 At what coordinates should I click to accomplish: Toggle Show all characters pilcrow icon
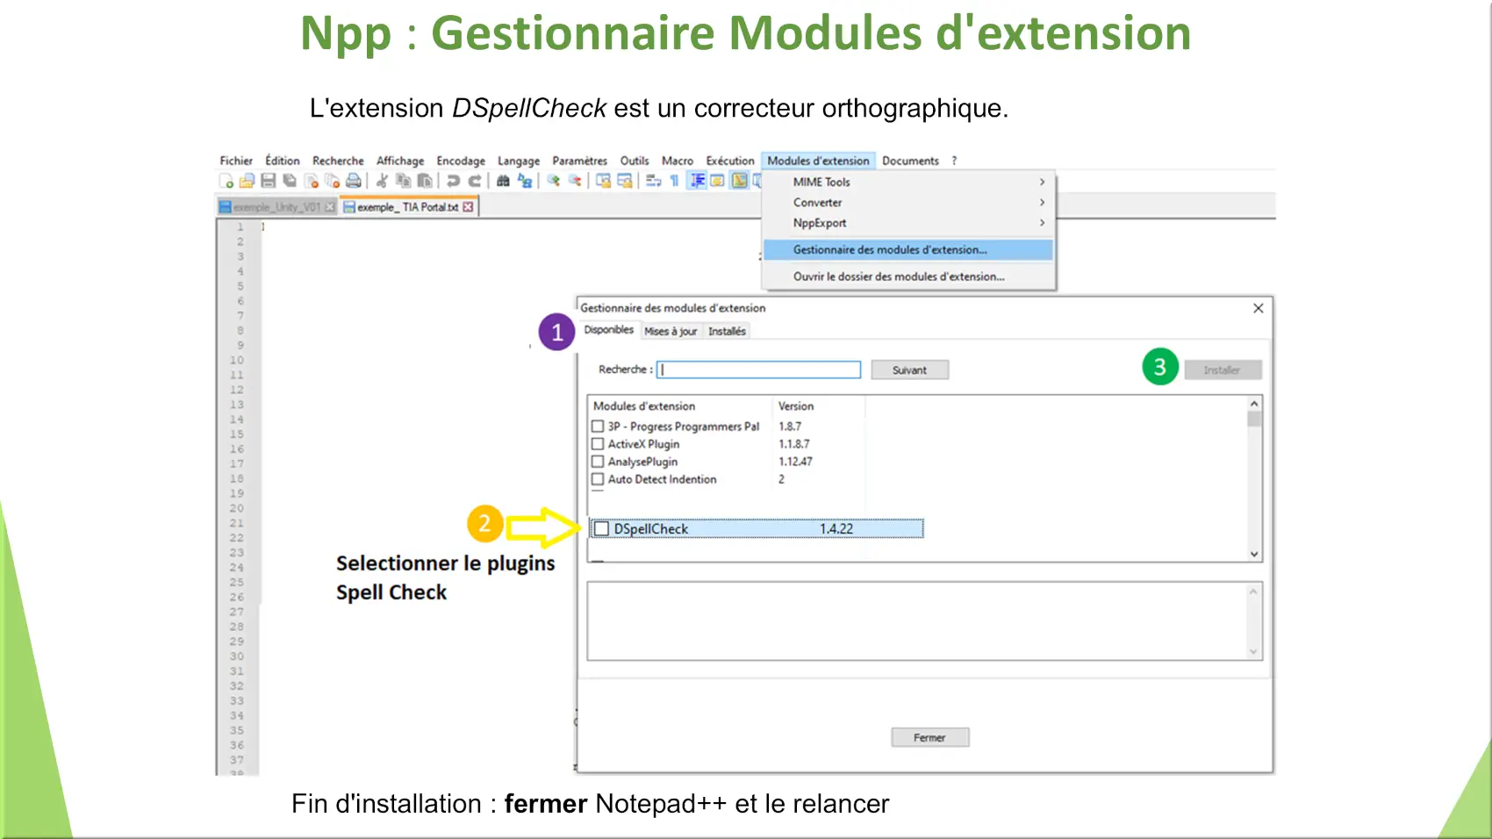(x=674, y=181)
